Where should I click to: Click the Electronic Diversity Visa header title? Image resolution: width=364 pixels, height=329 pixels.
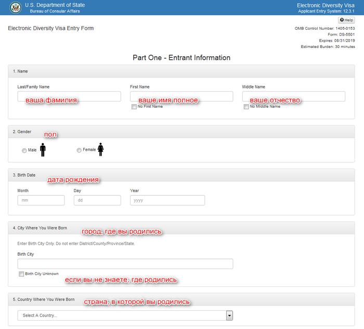[329, 5]
